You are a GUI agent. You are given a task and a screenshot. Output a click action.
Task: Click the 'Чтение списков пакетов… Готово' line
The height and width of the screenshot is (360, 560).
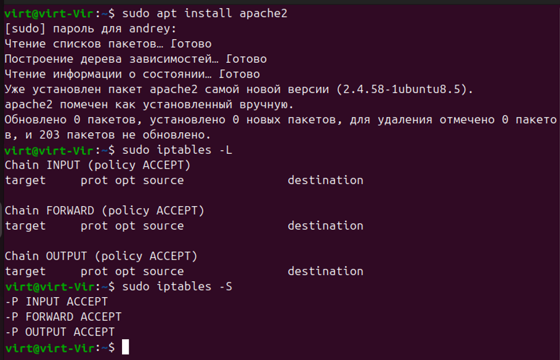tap(108, 44)
